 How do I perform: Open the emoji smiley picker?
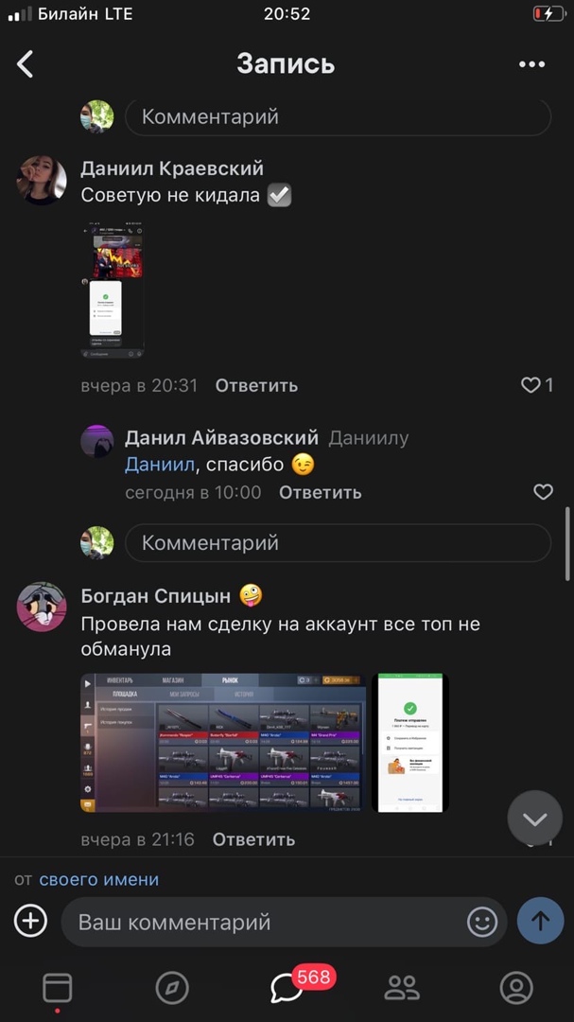[x=482, y=922]
